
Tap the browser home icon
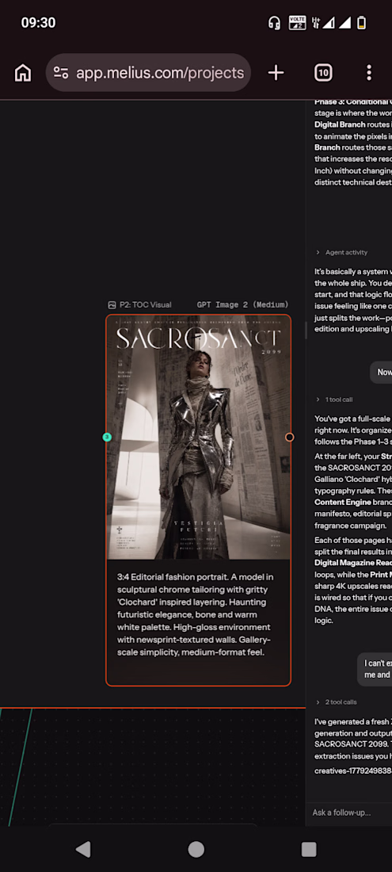pyautogui.click(x=23, y=73)
